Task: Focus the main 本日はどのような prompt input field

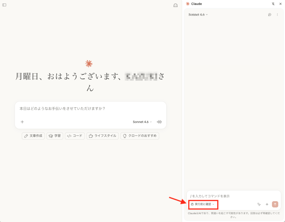Action: click(90, 109)
